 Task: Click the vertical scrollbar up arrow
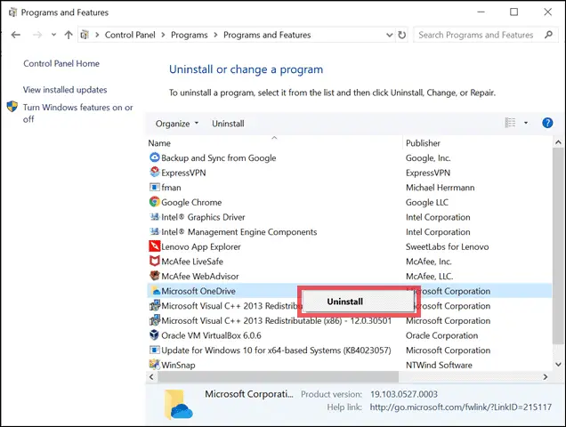[558, 142]
